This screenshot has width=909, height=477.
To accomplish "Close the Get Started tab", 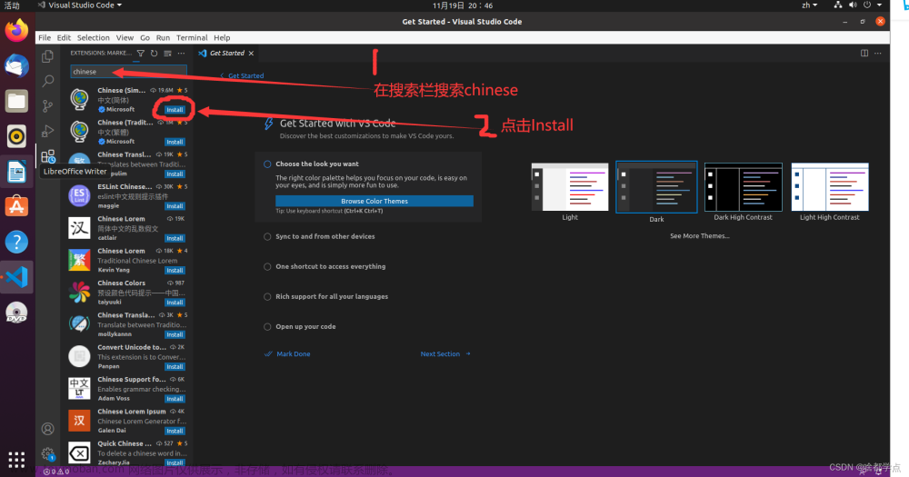I will [251, 54].
